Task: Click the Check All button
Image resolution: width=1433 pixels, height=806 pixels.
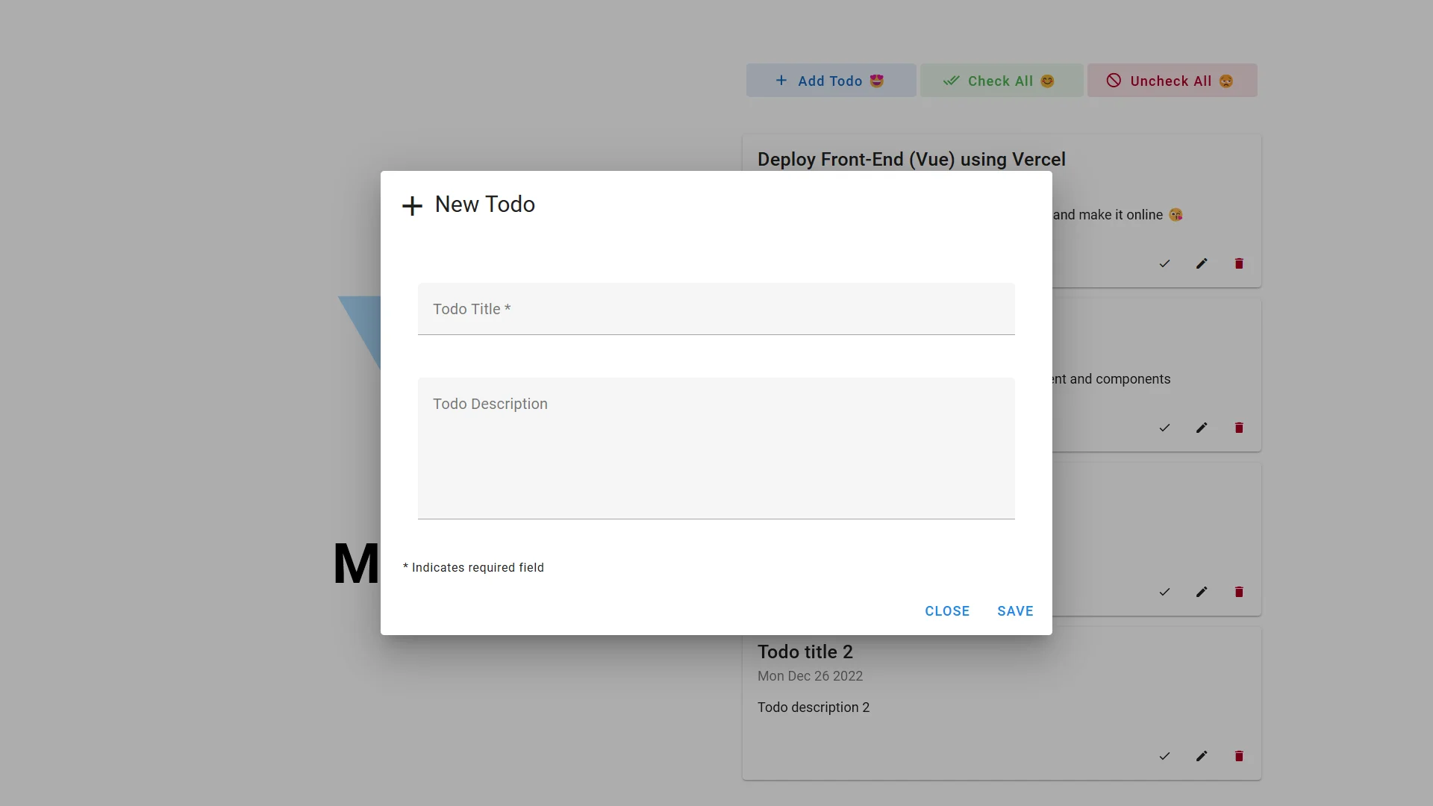Action: pyautogui.click(x=1000, y=80)
